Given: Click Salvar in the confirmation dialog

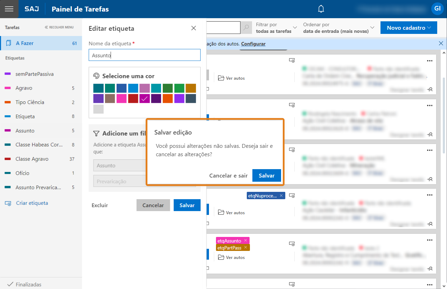Looking at the screenshot, I should click(266, 176).
